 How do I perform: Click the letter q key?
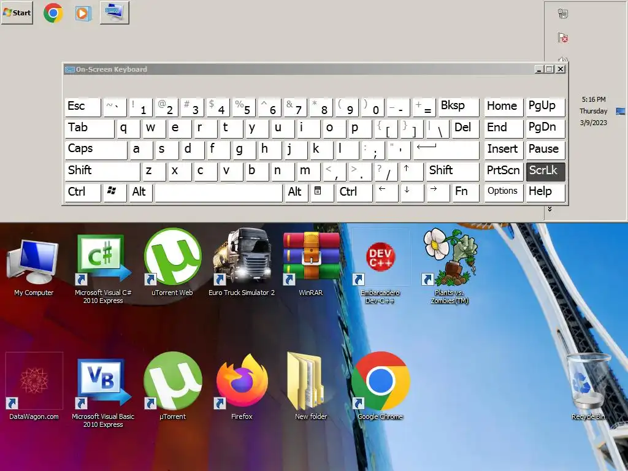point(128,129)
